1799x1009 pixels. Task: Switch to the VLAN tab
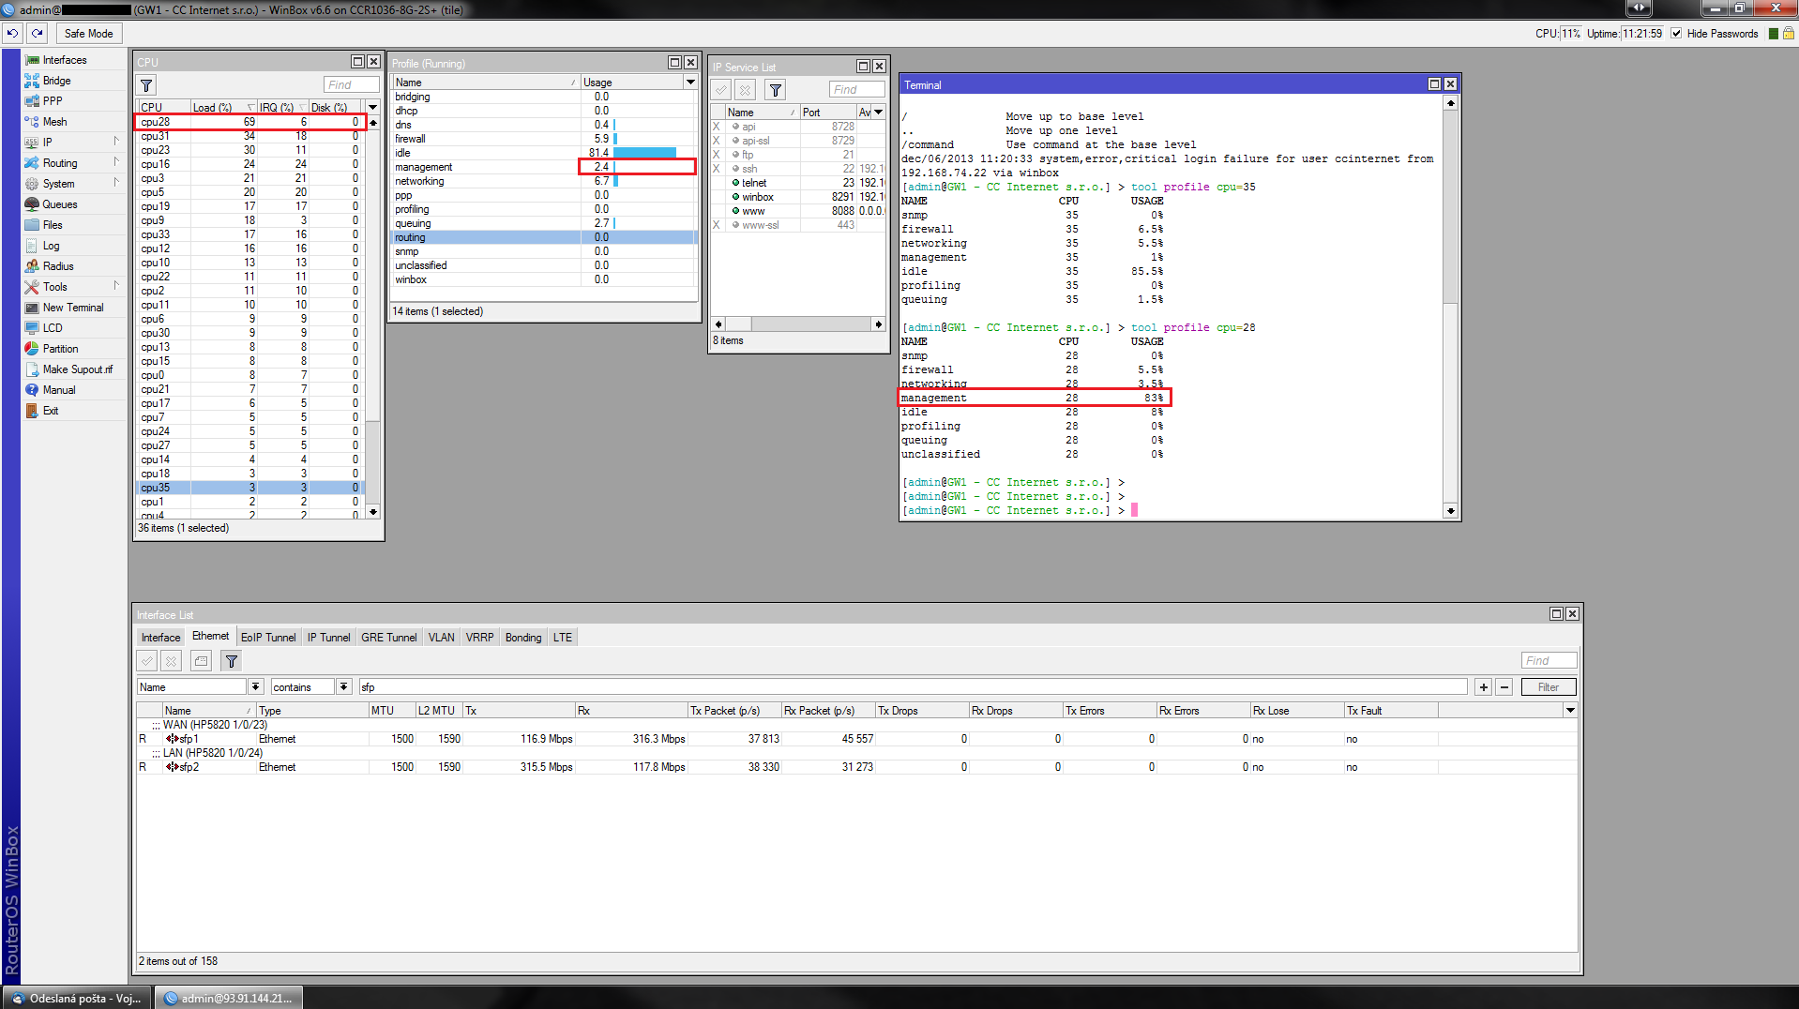point(441,638)
